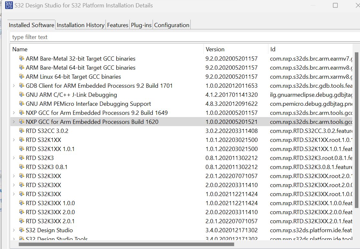Image resolution: width=360 pixels, height=249 pixels.
Task: Click the Version column header
Action: click(x=215, y=49)
